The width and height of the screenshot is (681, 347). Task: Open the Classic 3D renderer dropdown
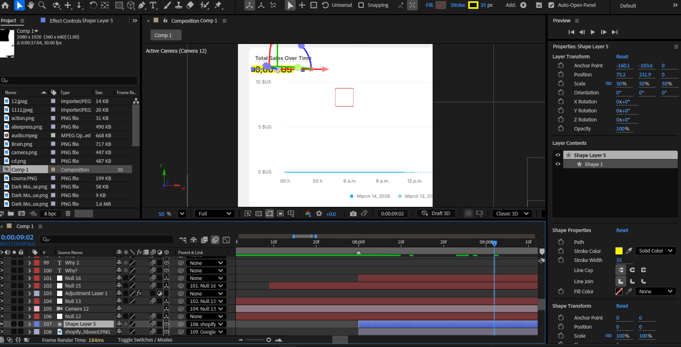tap(512, 214)
